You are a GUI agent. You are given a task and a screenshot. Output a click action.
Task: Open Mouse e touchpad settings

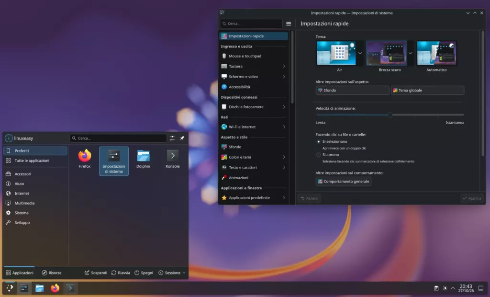pyautogui.click(x=254, y=56)
